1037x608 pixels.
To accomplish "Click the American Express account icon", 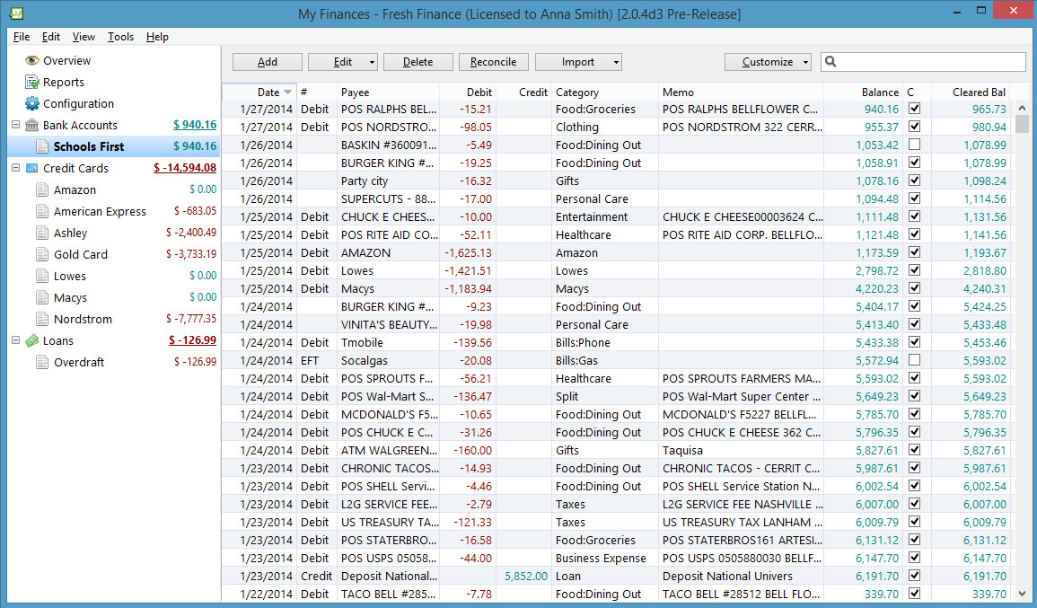I will coord(42,211).
